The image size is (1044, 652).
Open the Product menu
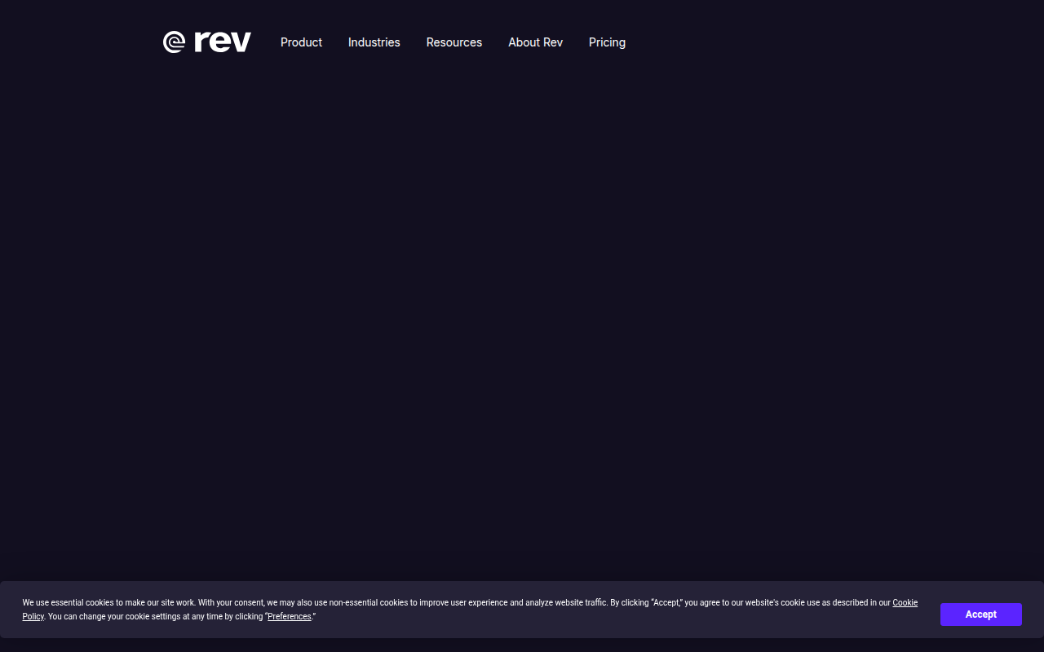click(x=301, y=42)
